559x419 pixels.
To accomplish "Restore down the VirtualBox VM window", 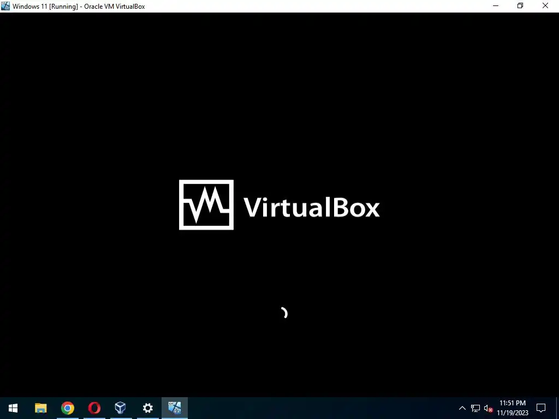I will (520, 6).
